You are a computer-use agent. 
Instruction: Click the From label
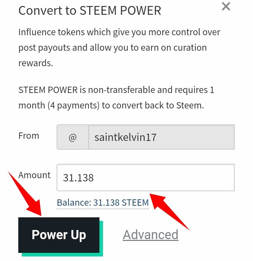[29, 136]
